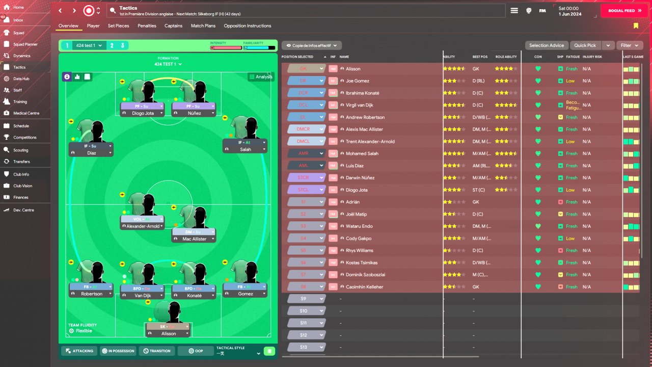This screenshot has width=652, height=367.
Task: Switch to tactic slot 3
Action: coord(123,45)
